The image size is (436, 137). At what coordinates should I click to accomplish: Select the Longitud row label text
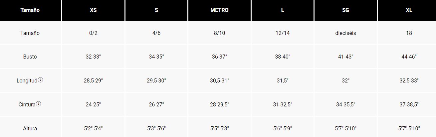tap(27, 81)
